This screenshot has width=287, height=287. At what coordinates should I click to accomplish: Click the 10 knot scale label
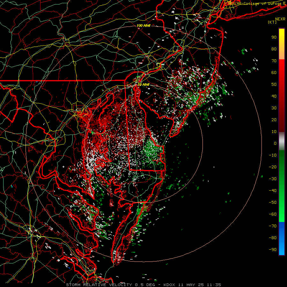(274, 132)
